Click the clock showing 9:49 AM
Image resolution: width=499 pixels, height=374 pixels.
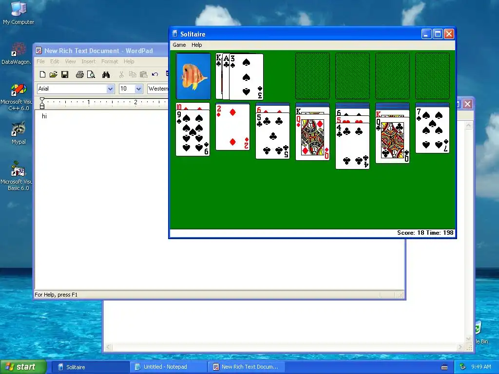481,367
